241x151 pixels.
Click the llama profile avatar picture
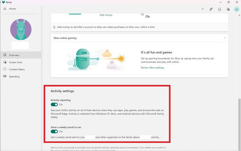pos(21,29)
